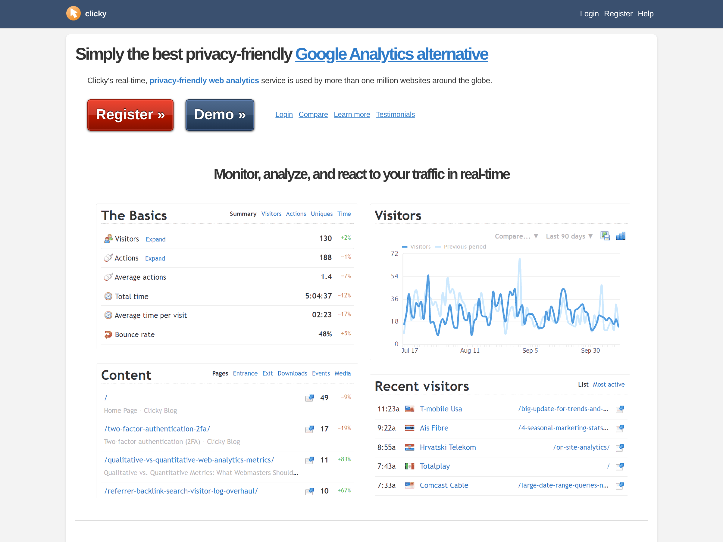This screenshot has width=723, height=542.
Task: Click the Bounce rate arrow icon
Action: [108, 335]
